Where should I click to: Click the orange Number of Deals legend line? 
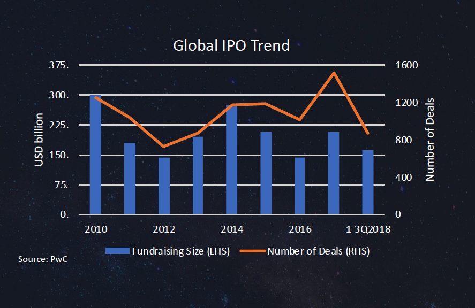[252, 251]
